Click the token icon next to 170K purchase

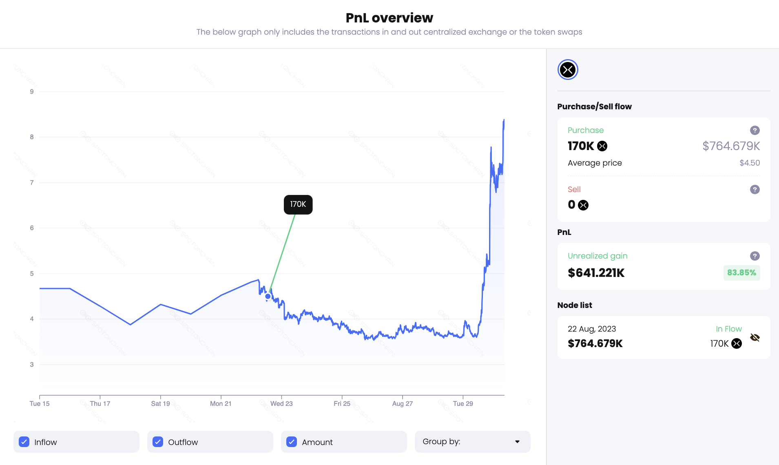point(602,146)
